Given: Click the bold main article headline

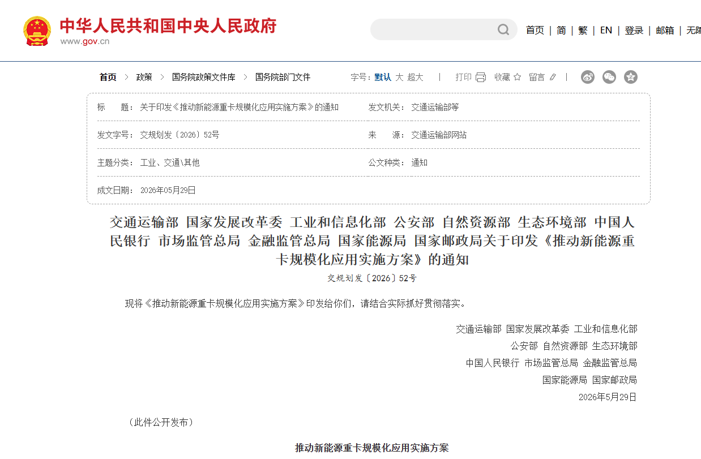Looking at the screenshot, I should pos(372,241).
